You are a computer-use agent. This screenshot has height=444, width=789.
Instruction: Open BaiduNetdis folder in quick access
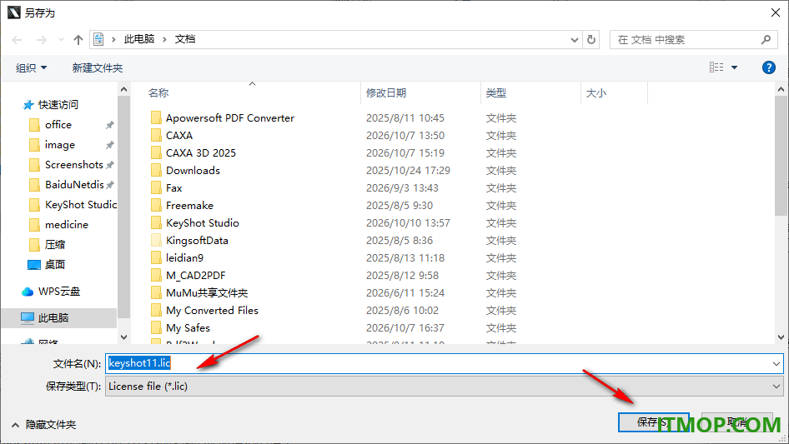pos(74,185)
